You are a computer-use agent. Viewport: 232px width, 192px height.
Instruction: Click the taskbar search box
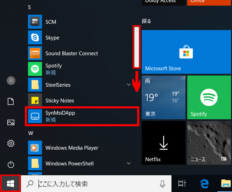[96, 184]
